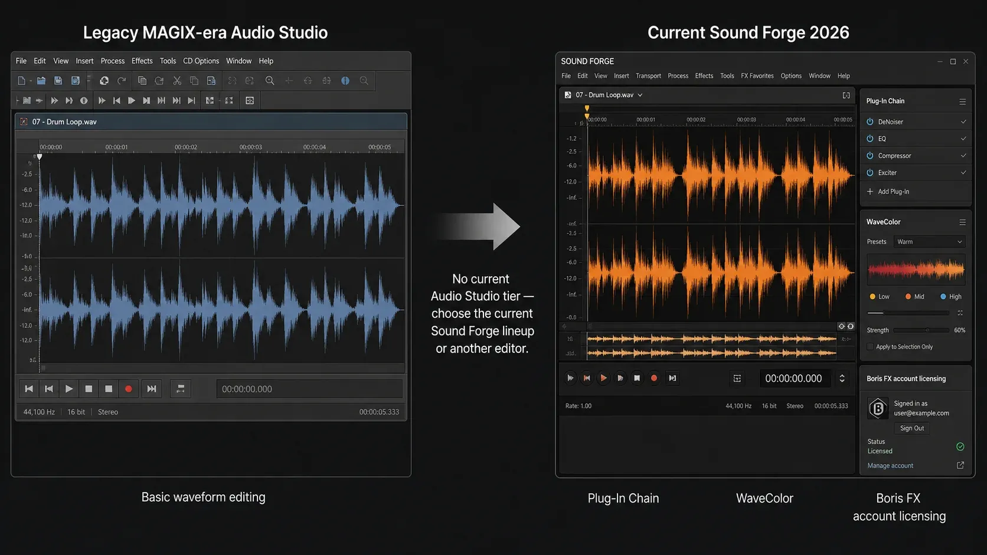The width and height of the screenshot is (987, 555).
Task: Toggle the Compressor power button
Action: pyautogui.click(x=870, y=156)
